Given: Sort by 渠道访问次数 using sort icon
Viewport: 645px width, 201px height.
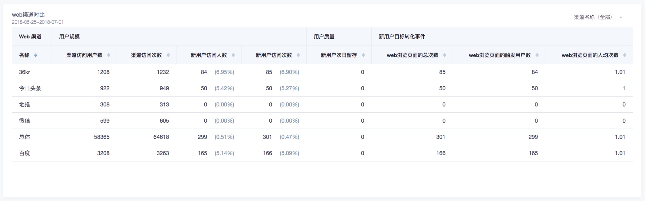Looking at the screenshot, I should click(x=168, y=55).
